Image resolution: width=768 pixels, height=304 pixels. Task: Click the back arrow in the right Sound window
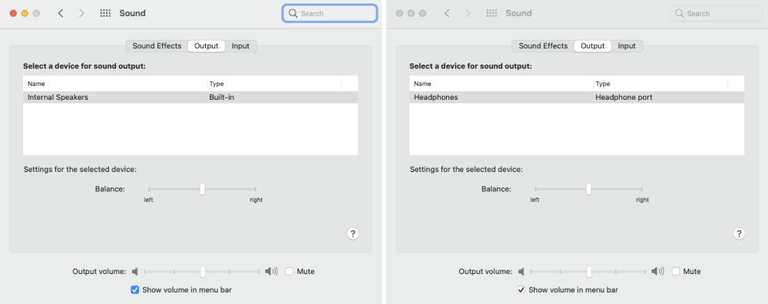click(x=447, y=13)
